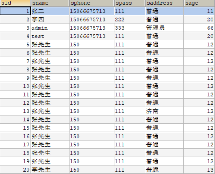Click the spass column header

130,3
